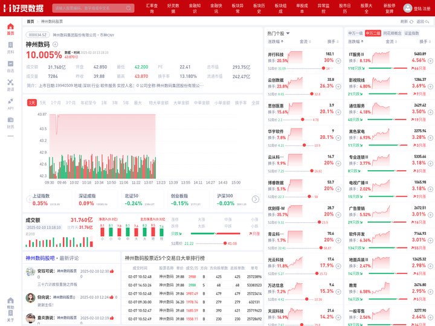
Task: Add 影视院线 sector with plus icon
Action: (430, 86)
